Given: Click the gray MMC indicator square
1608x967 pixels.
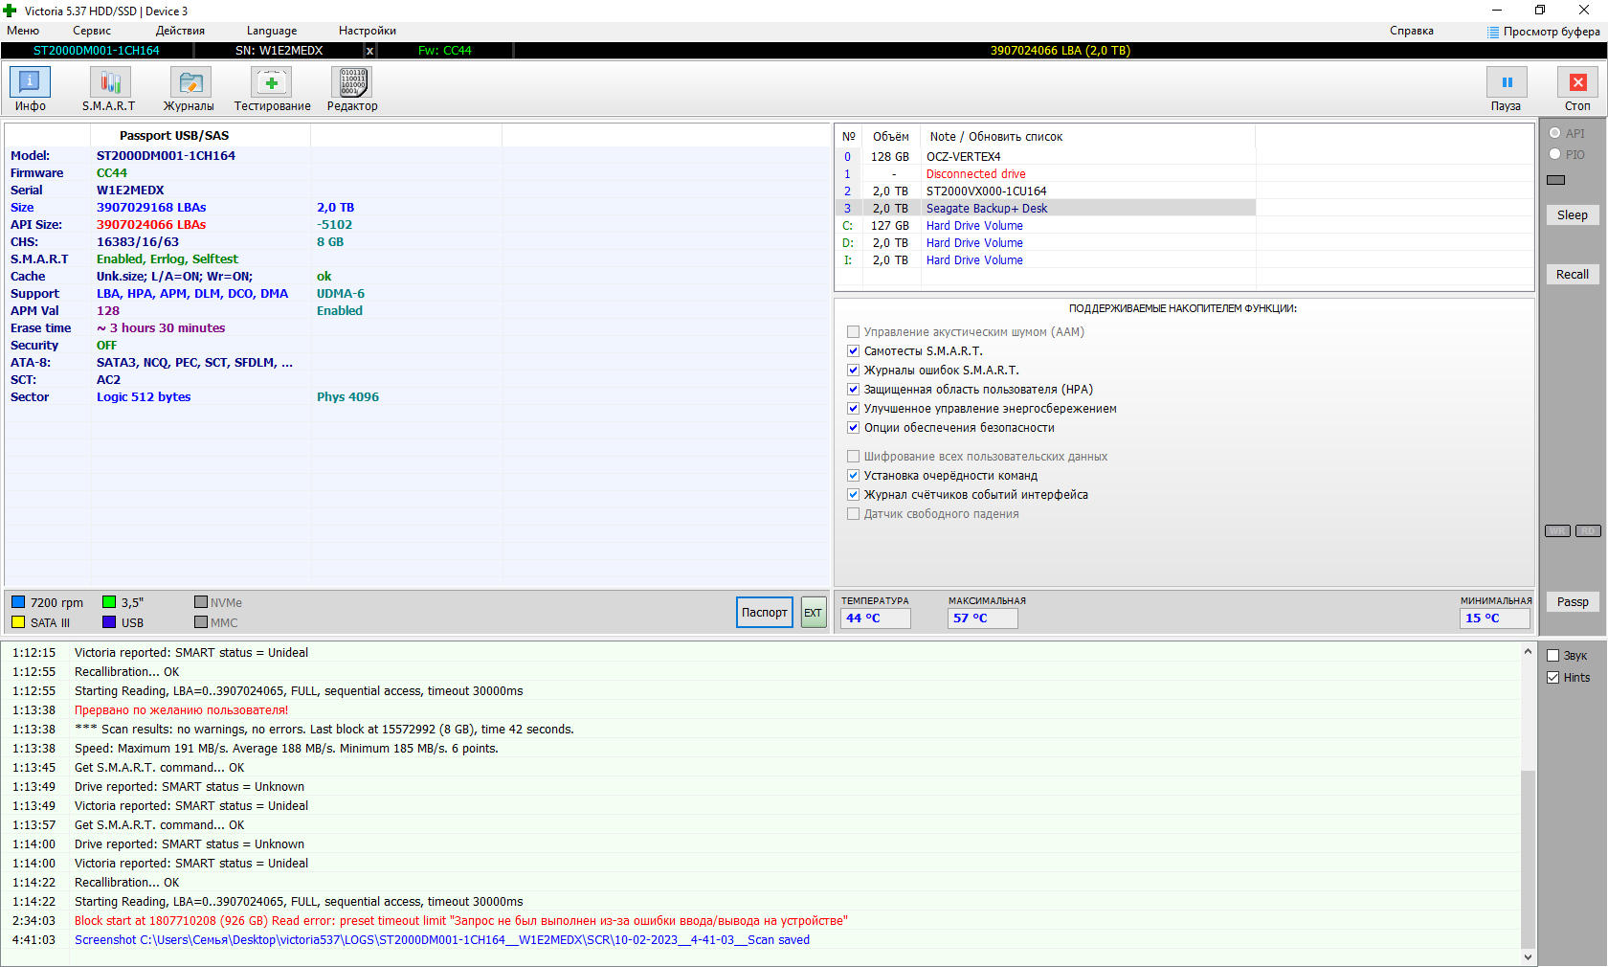Looking at the screenshot, I should 201,622.
